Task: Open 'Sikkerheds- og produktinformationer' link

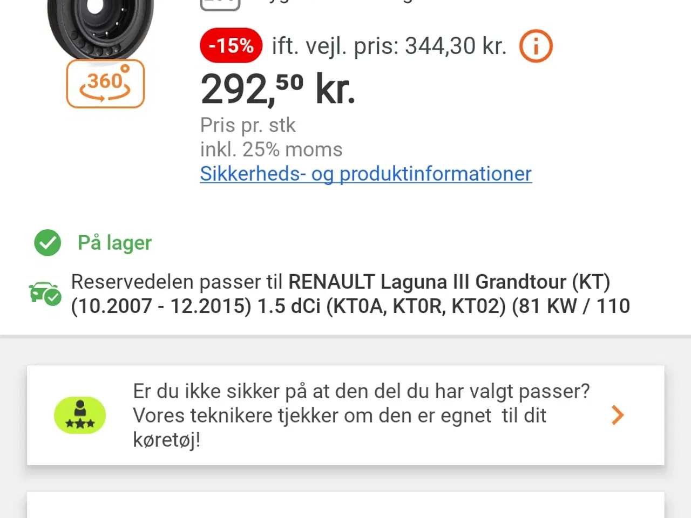Action: (x=365, y=174)
